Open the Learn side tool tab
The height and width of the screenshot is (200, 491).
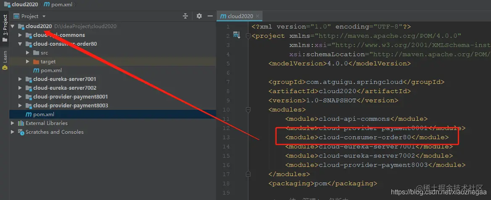click(5, 61)
